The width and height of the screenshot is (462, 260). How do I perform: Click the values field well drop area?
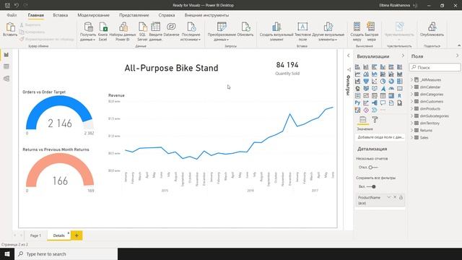pyautogui.click(x=380, y=137)
